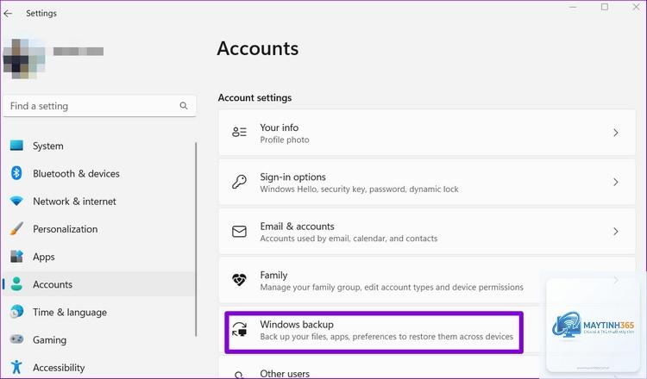Click the Account settings heading
This screenshot has width=647, height=379.
pyautogui.click(x=254, y=97)
